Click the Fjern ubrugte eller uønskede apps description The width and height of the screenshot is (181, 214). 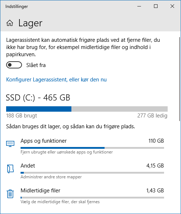click(x=67, y=152)
